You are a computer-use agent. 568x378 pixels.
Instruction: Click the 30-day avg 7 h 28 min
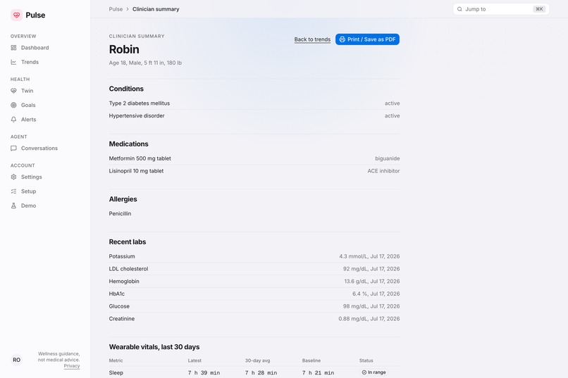(x=261, y=372)
